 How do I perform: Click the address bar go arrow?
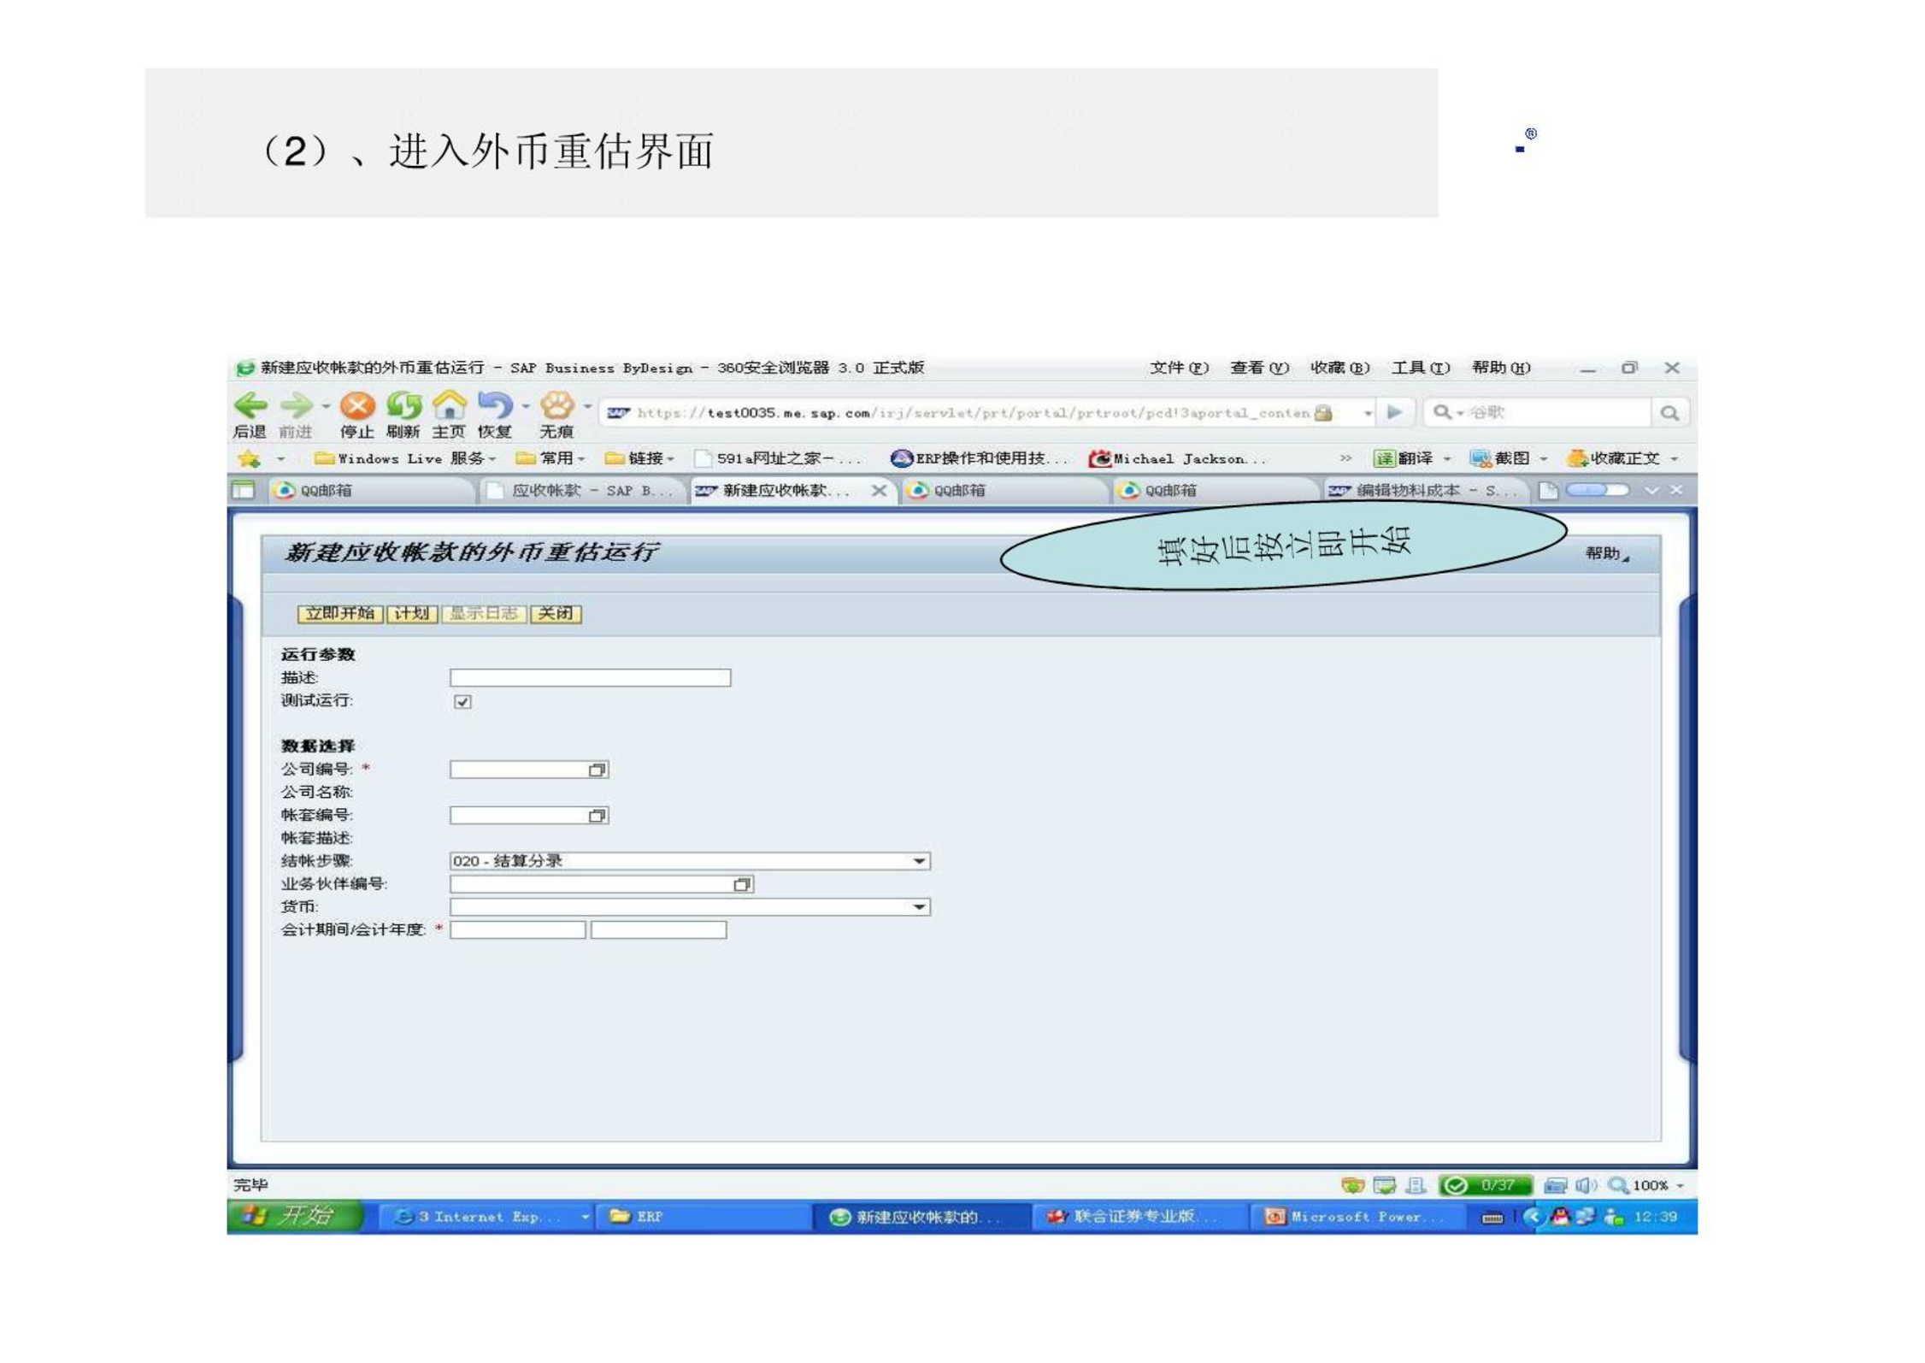point(1395,412)
